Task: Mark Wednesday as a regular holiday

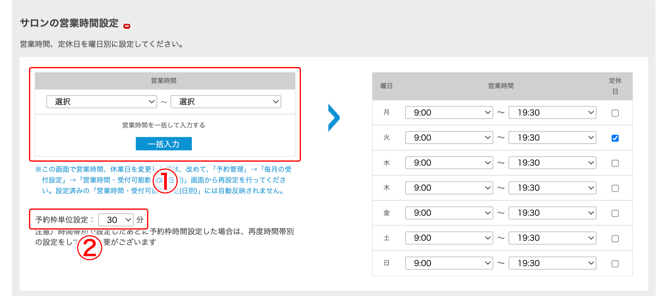Action: pyautogui.click(x=615, y=163)
